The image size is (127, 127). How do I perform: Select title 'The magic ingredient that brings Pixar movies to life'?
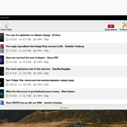(34, 46)
